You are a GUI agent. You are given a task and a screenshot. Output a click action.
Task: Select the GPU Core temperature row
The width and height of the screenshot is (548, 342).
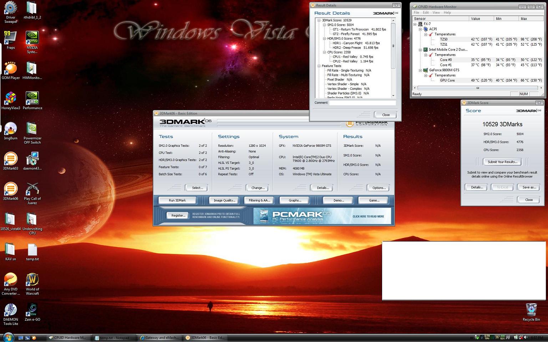click(x=478, y=81)
